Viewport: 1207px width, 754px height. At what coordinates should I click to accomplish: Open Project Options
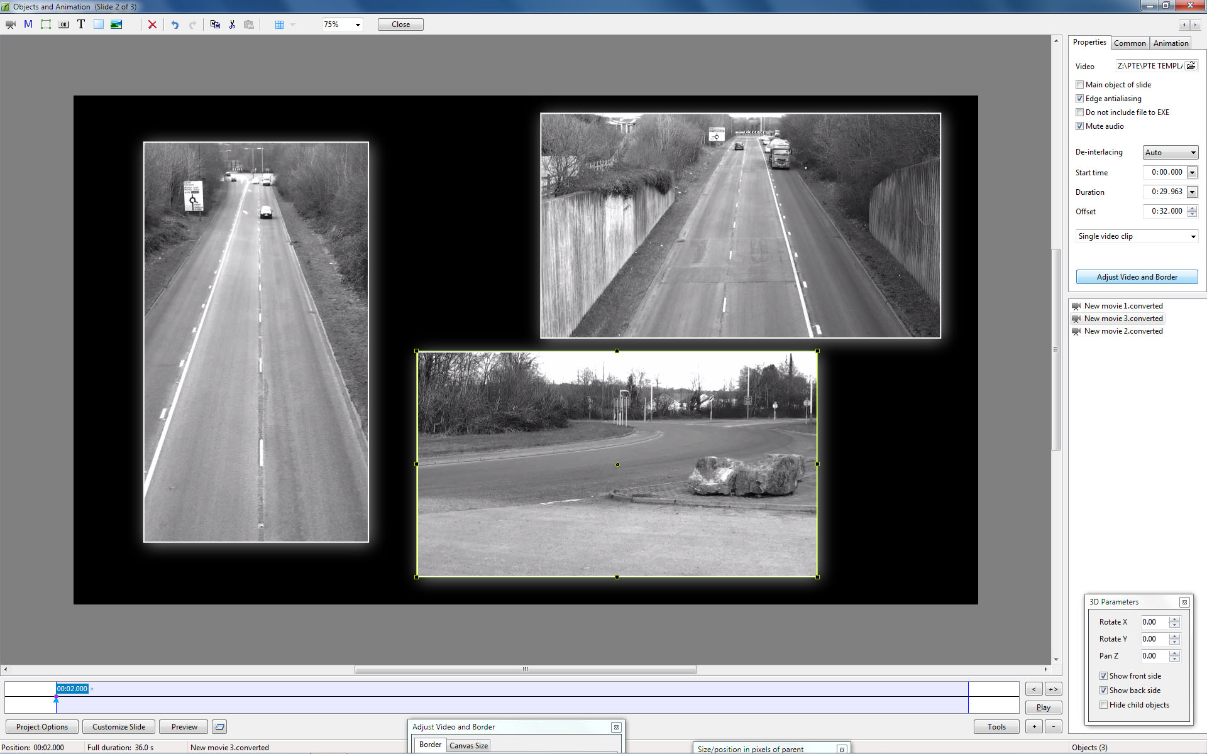(41, 727)
